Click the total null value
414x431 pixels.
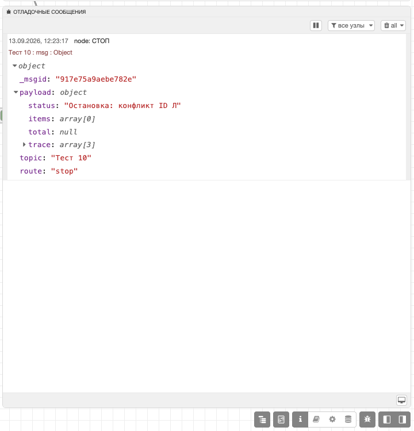coord(68,132)
